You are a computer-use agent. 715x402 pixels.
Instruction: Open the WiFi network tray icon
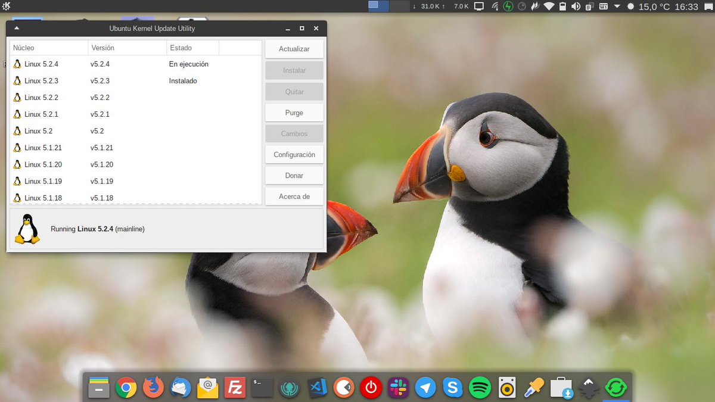tap(548, 7)
